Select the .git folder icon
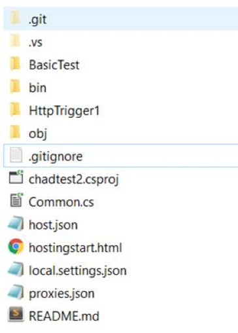Image resolution: width=238 pixels, height=333 pixels. pyautogui.click(x=15, y=18)
